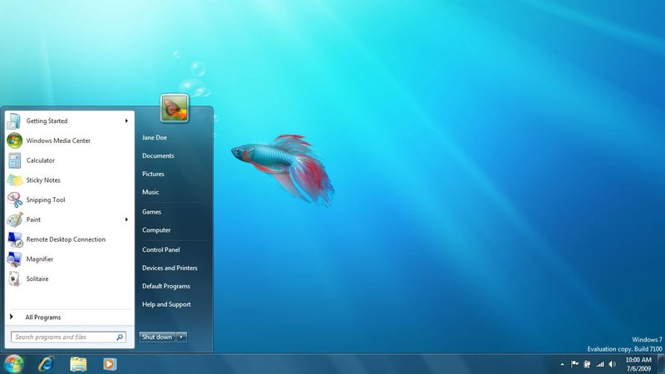
Task: Select Devices and Printers menu item
Action: pyautogui.click(x=170, y=268)
